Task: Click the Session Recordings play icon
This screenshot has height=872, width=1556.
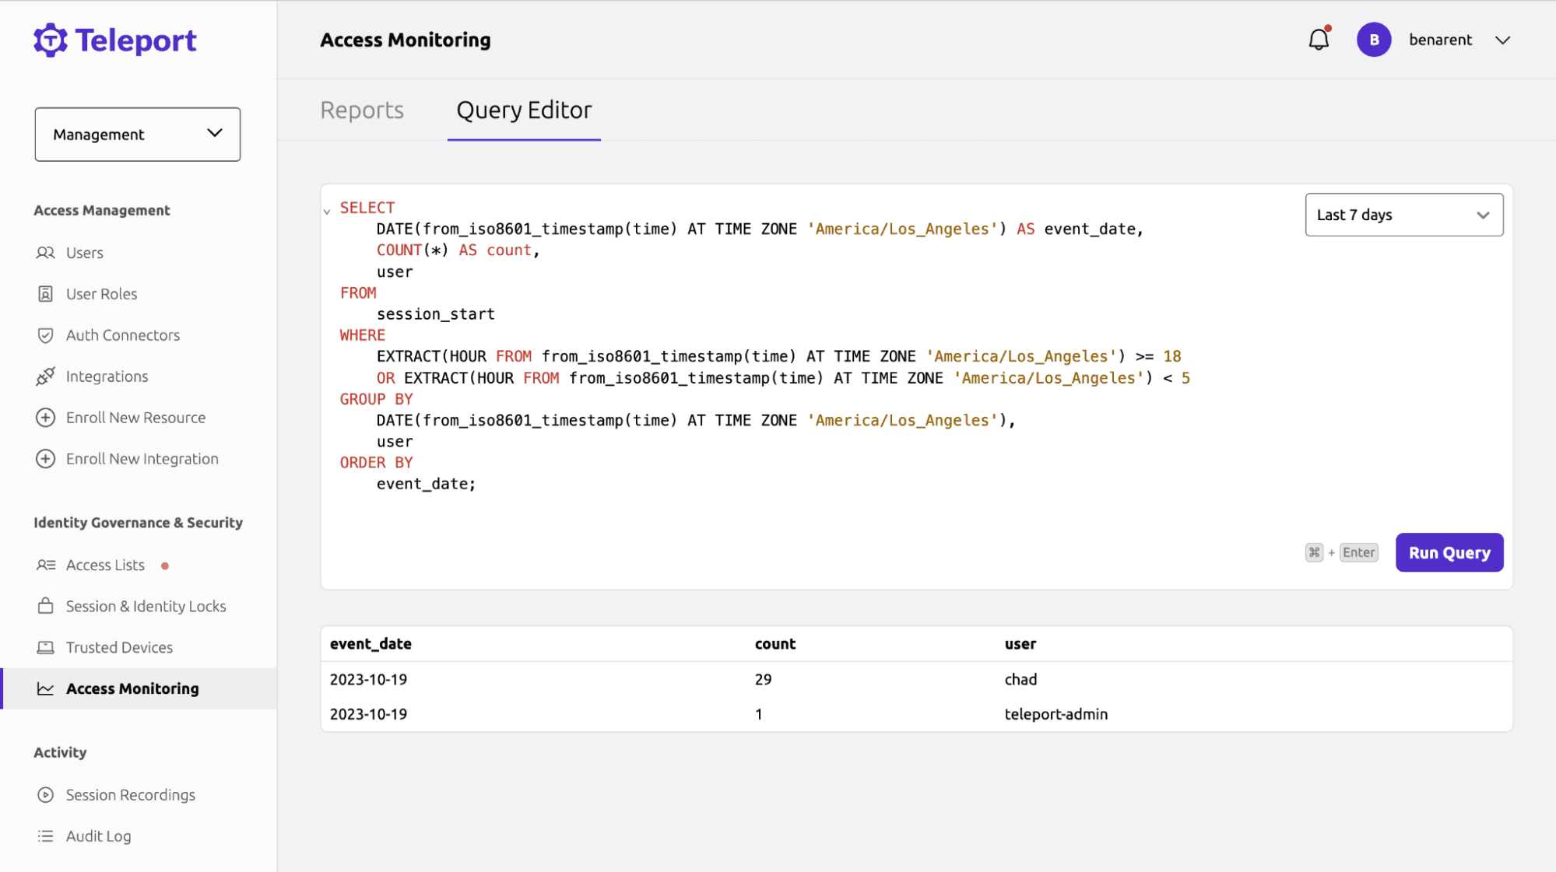Action: click(46, 794)
